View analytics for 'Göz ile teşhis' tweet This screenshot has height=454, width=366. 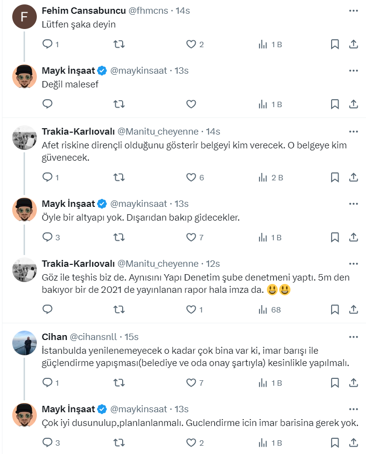(269, 310)
